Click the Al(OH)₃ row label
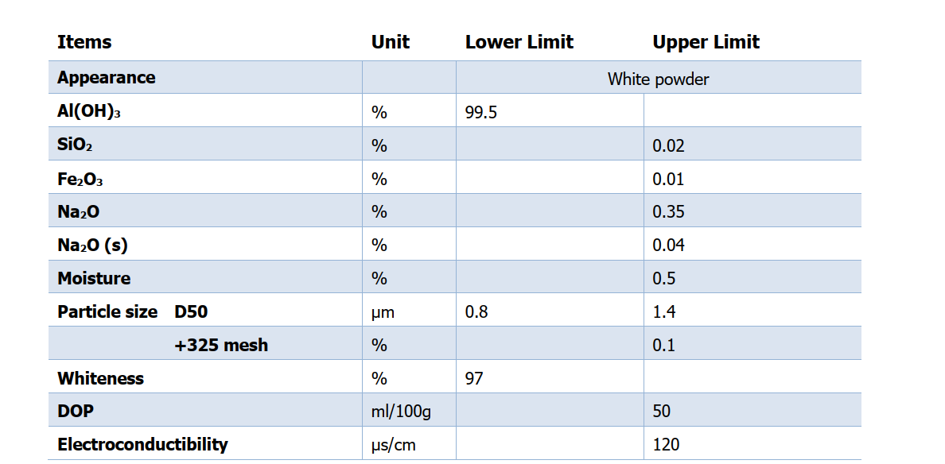This screenshot has width=945, height=464. click(88, 112)
